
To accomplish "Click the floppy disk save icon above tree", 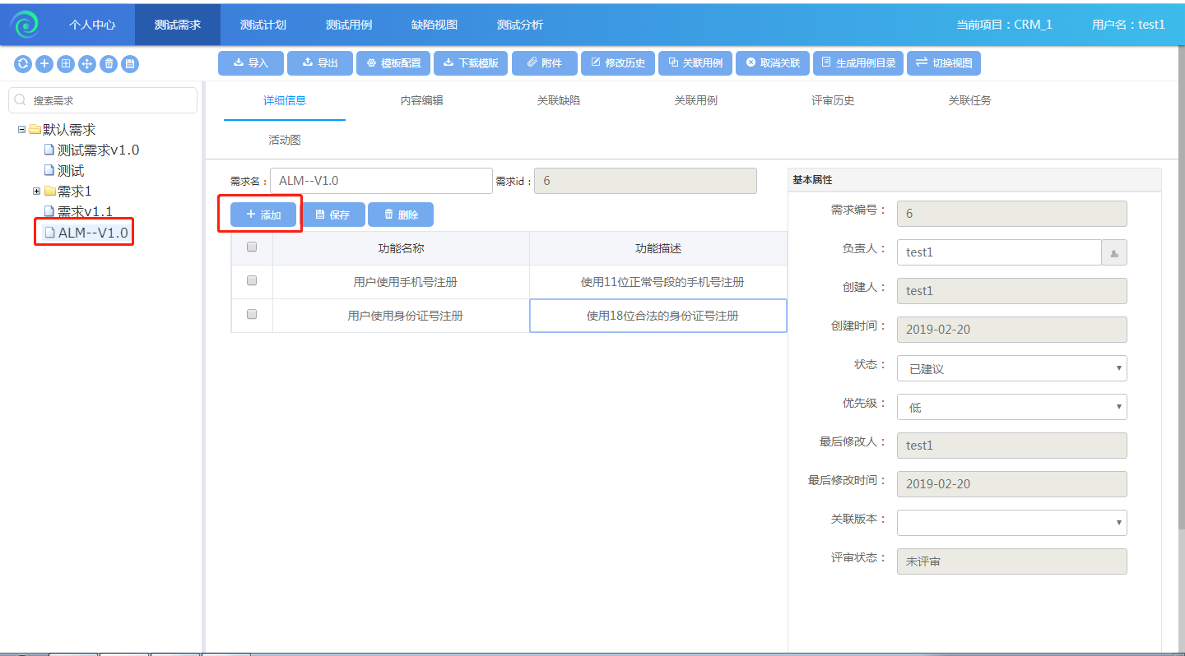I will click(x=129, y=64).
